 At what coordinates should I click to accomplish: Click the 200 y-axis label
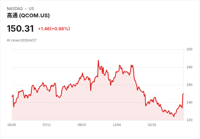tap(189, 49)
